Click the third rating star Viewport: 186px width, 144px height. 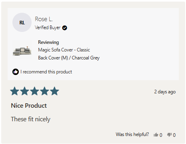pyautogui.click(x=34, y=91)
